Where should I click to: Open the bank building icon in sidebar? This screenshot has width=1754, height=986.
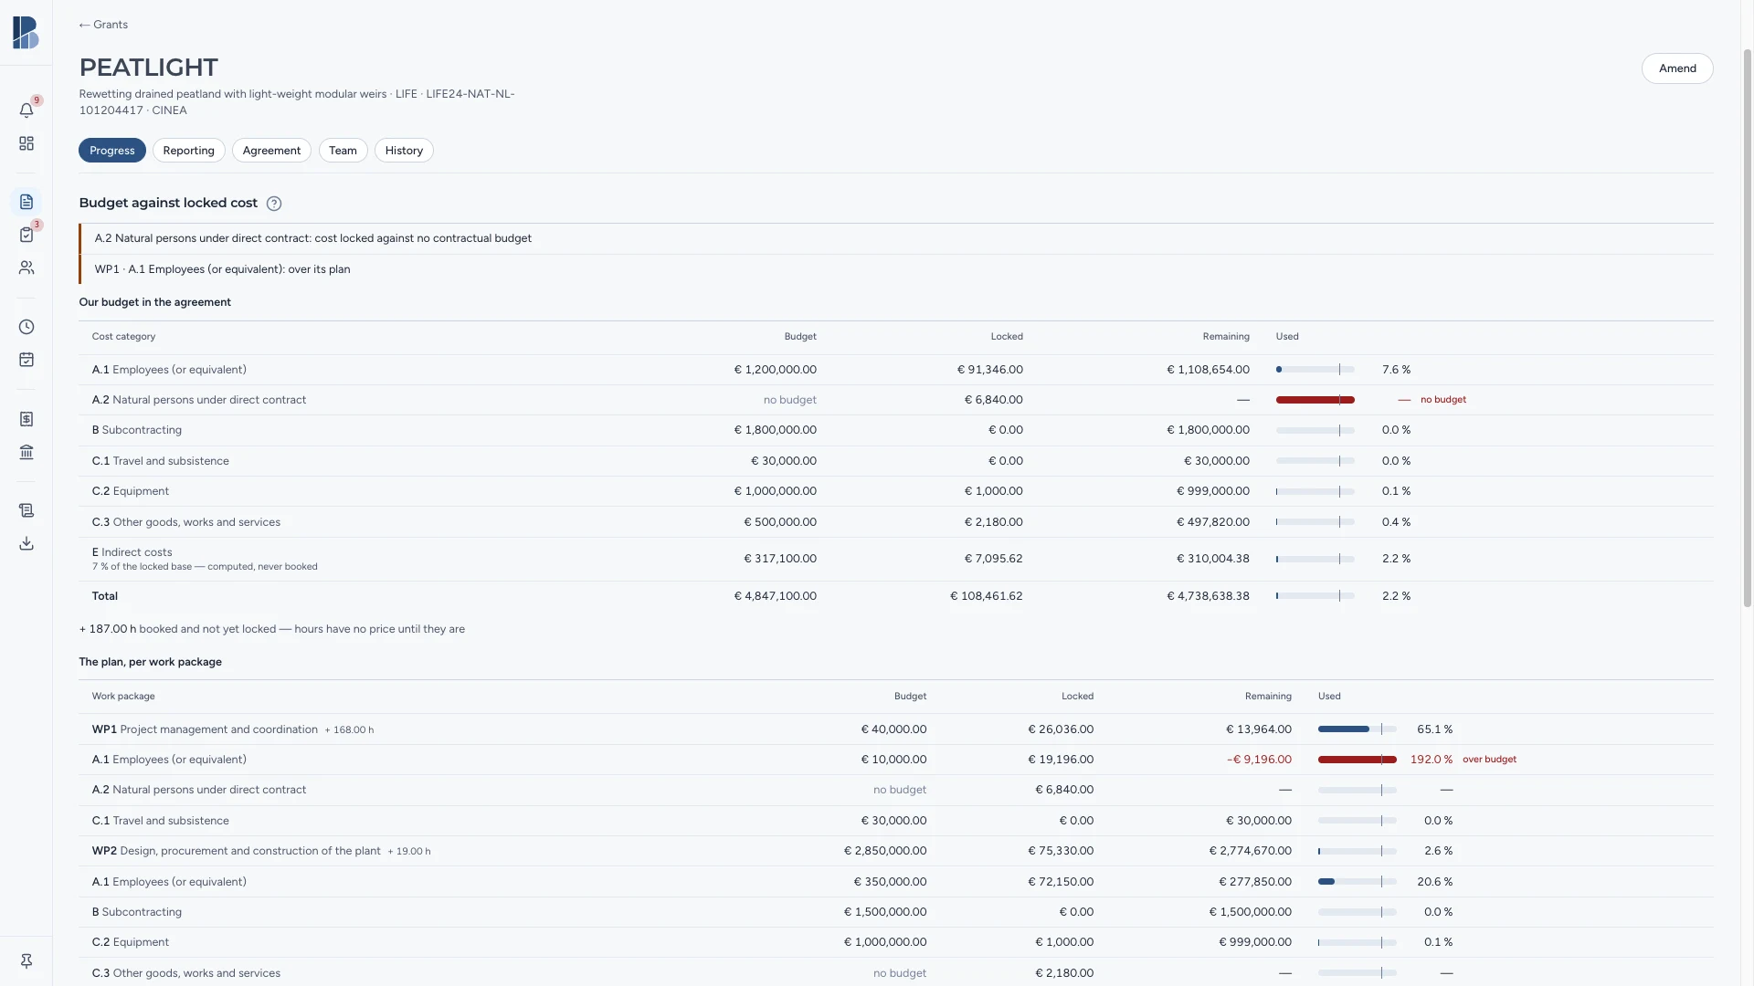pos(26,452)
